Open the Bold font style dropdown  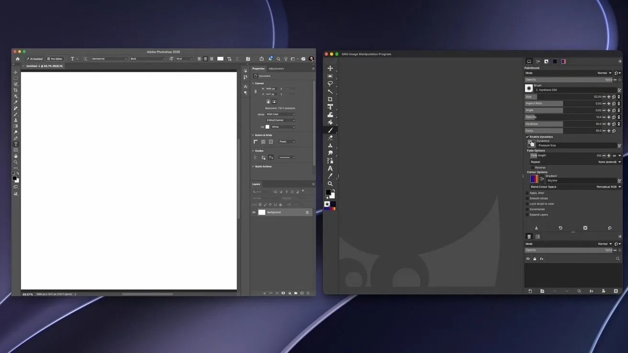pos(148,59)
